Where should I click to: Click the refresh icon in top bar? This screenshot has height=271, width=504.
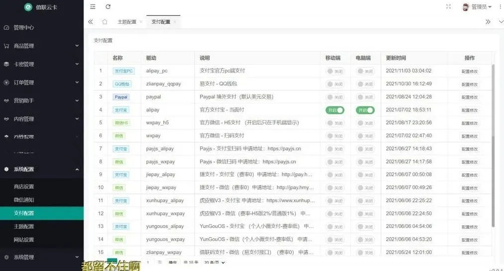[108, 7]
